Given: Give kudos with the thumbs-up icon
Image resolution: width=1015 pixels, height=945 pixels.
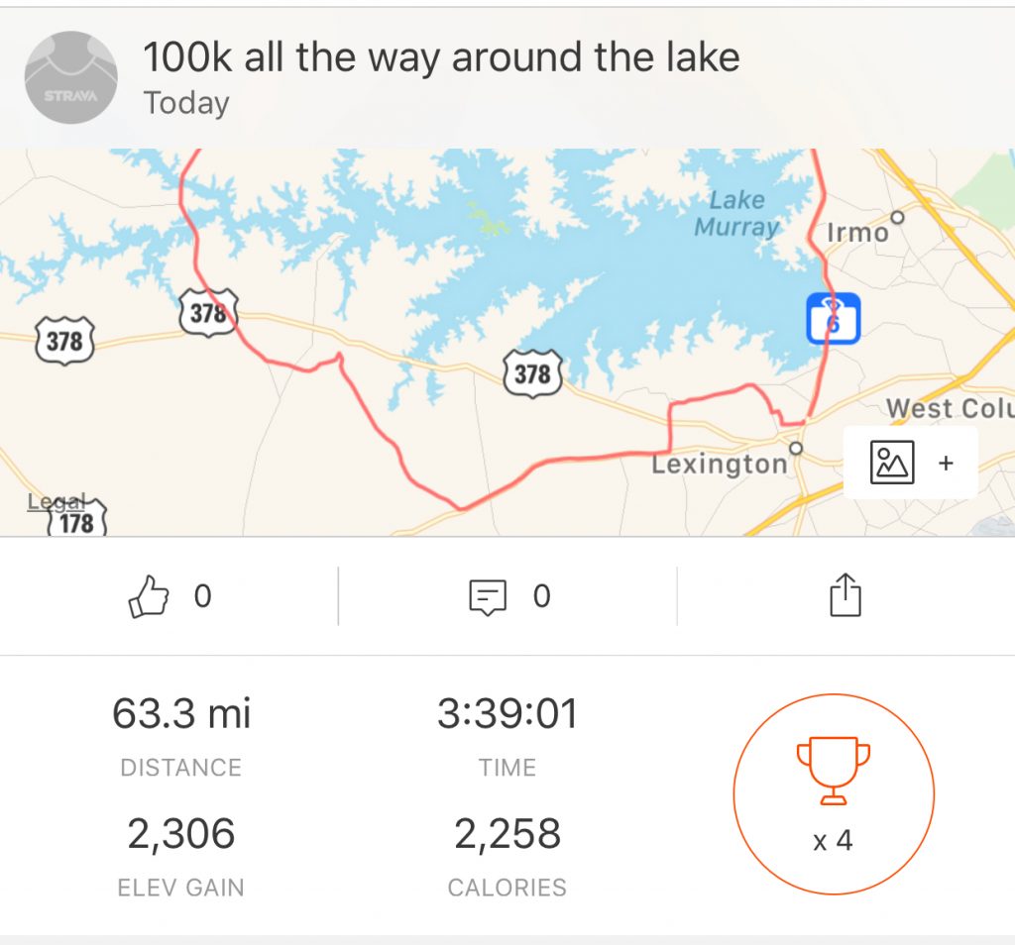Looking at the screenshot, I should (x=149, y=597).
